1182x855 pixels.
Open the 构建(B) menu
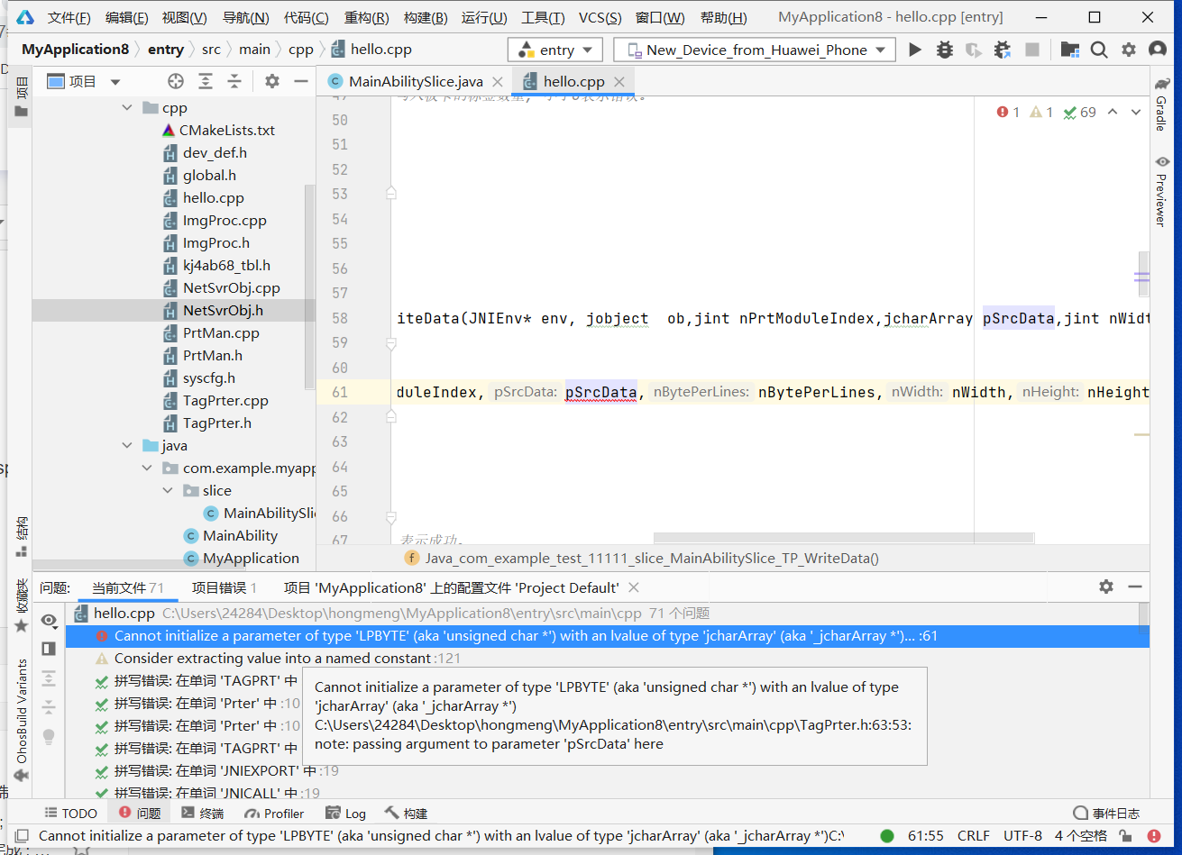pos(426,17)
